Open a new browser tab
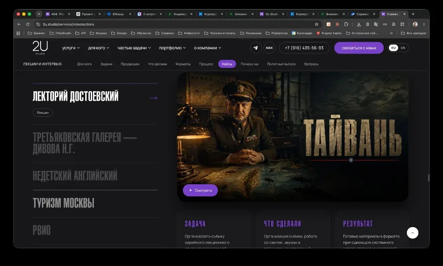Viewport: 443px width, 266px height. coord(413,14)
